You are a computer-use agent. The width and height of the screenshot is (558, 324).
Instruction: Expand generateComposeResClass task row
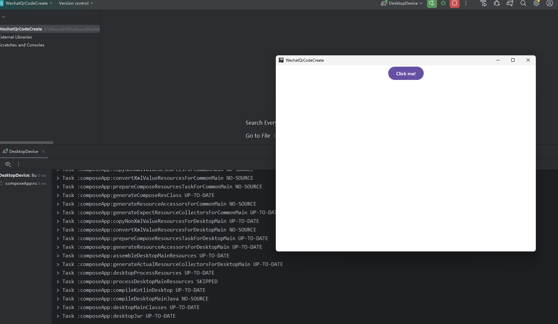[58, 195]
